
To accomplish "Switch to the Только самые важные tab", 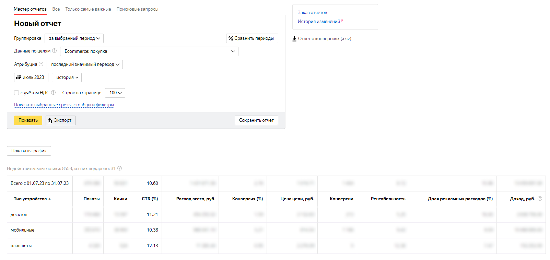I will coord(88,9).
